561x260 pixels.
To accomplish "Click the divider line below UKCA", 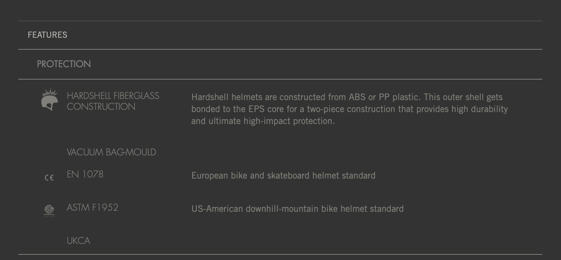I will pos(280,254).
